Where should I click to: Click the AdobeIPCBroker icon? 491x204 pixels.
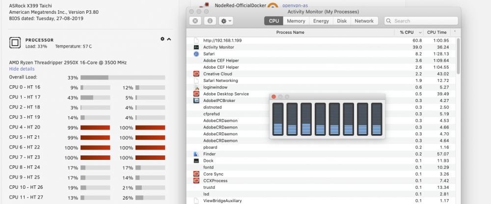[x=196, y=101]
